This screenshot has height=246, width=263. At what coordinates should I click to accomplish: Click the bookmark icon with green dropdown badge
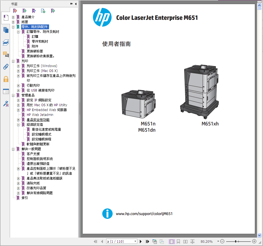click(53, 11)
